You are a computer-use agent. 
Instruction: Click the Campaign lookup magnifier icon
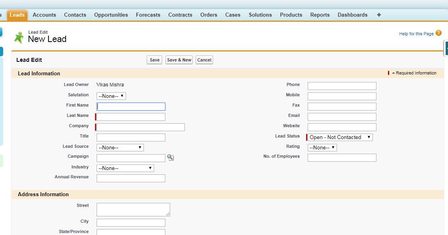[x=170, y=158]
